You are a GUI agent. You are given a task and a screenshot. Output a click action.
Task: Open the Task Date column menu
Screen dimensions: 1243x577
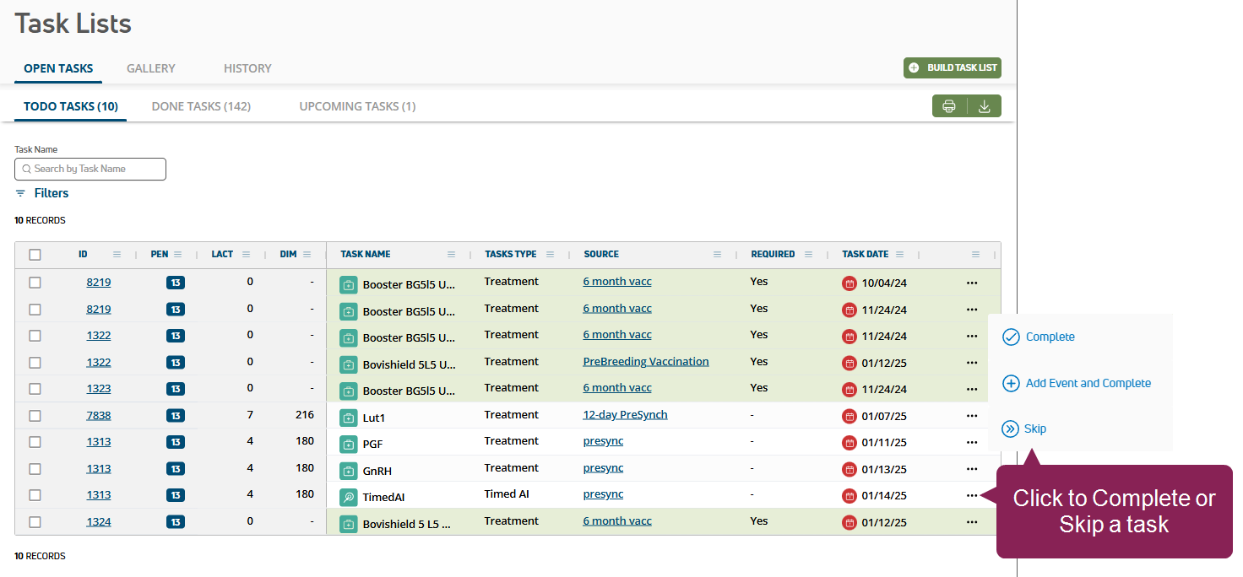pos(900,255)
